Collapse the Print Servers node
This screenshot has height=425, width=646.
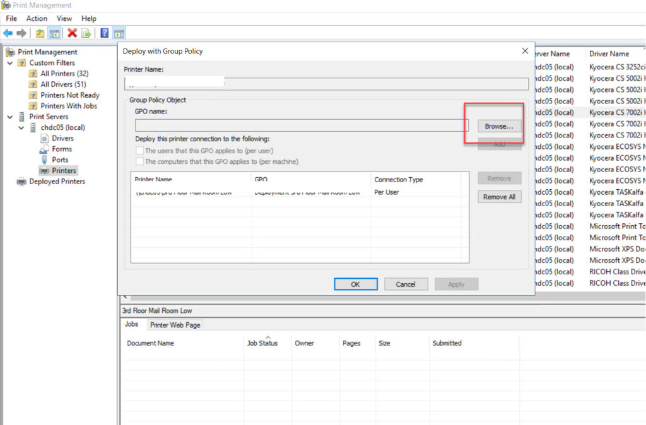[11, 117]
